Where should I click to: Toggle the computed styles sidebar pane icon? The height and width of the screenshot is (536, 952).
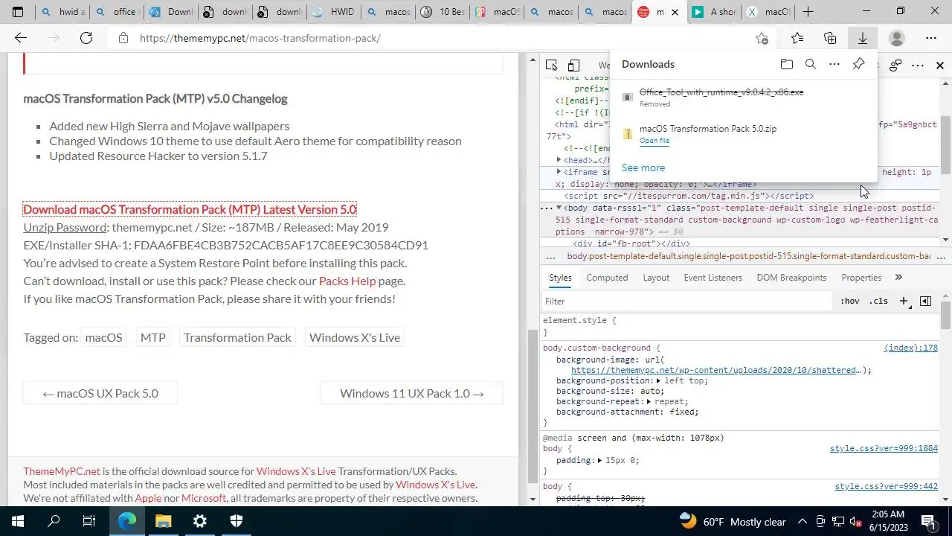pyautogui.click(x=925, y=301)
